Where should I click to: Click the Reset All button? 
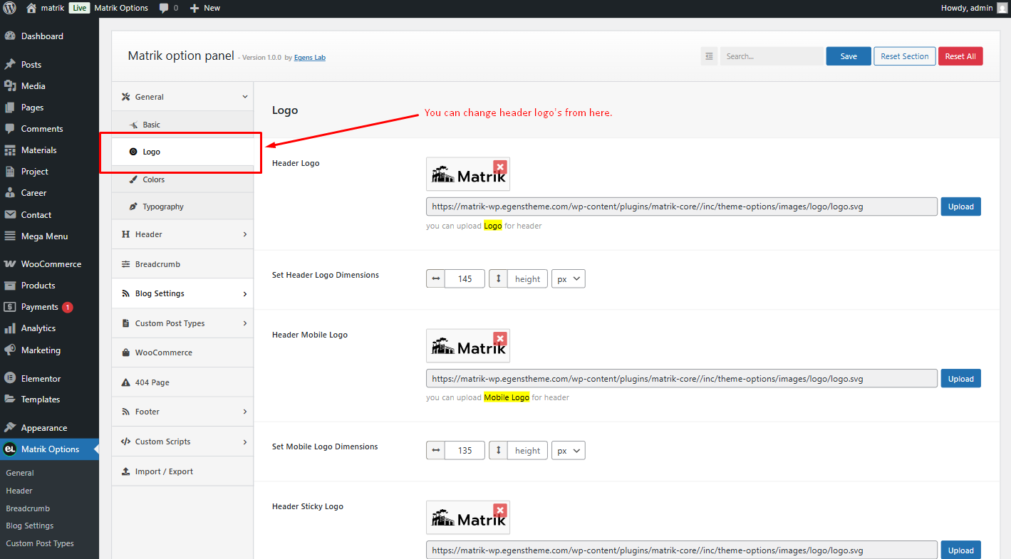[x=960, y=56]
